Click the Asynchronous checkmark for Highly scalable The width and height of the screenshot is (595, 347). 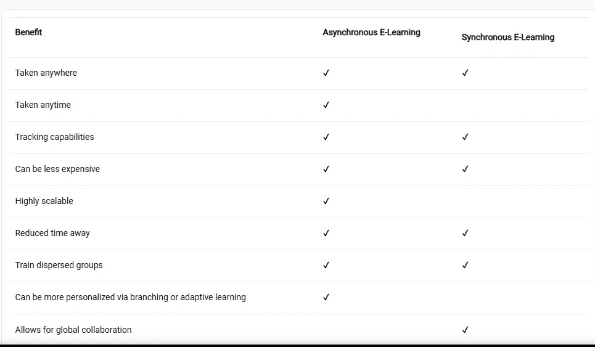click(x=326, y=201)
